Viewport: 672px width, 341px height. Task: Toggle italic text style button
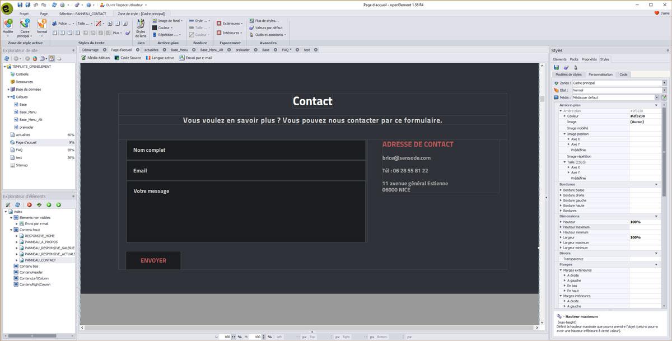tap(118, 24)
